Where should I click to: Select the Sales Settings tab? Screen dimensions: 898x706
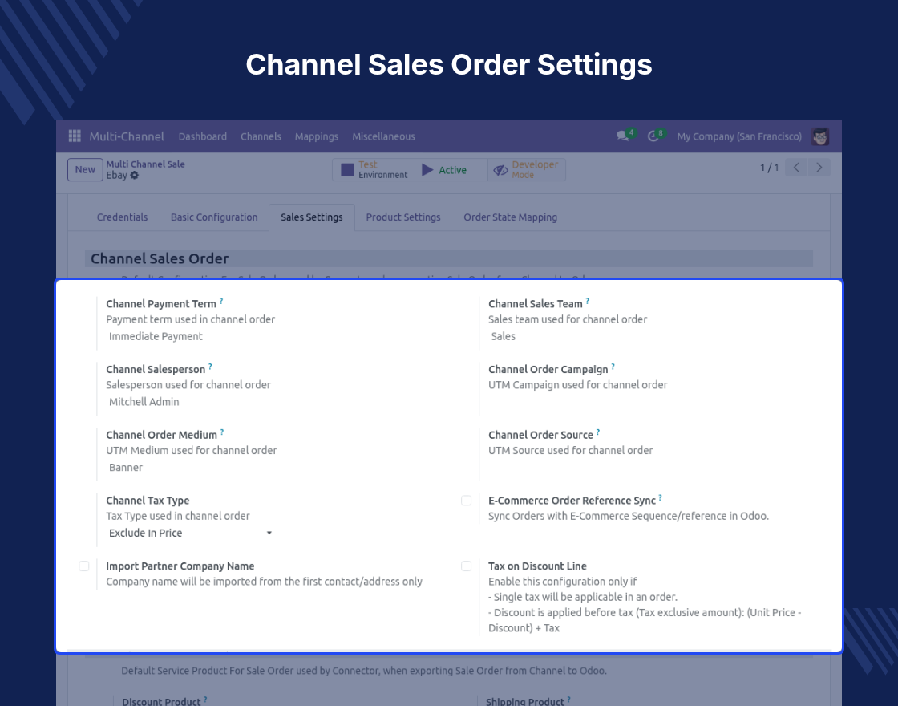pos(312,217)
